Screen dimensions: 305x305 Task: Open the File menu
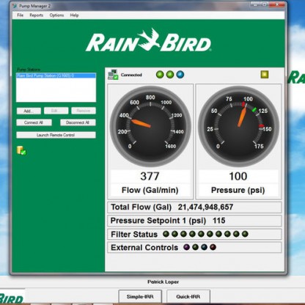(x=21, y=15)
